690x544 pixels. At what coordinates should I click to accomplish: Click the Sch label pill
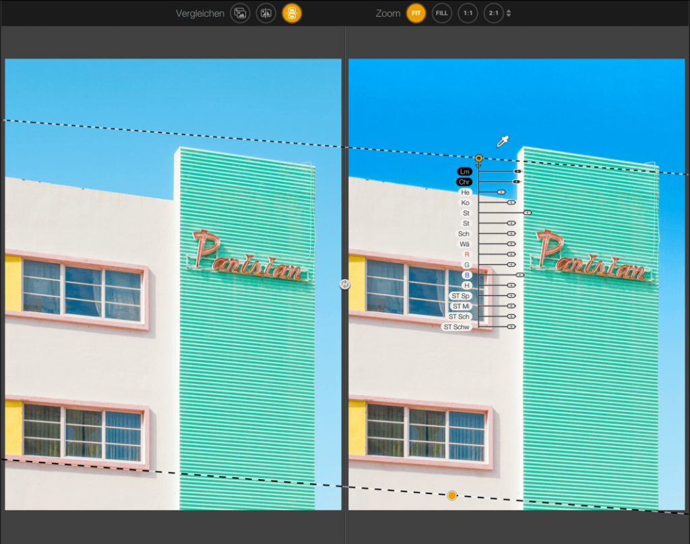[464, 234]
